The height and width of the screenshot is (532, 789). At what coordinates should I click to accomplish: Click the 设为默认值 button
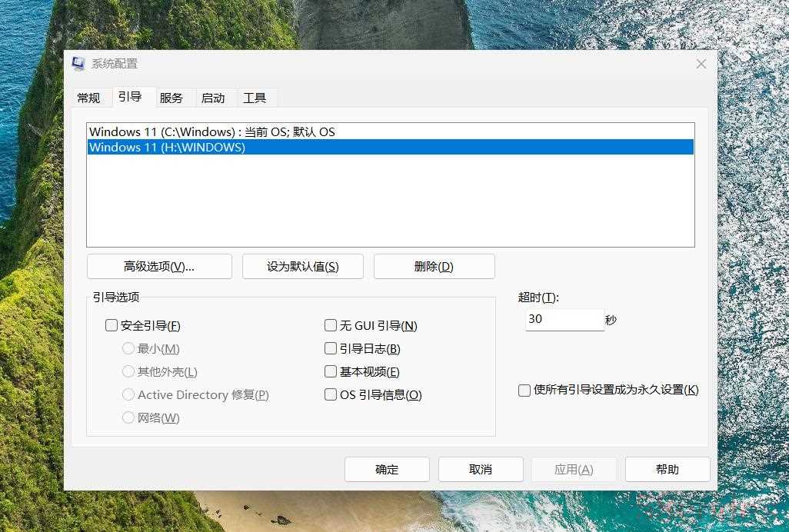coord(303,267)
